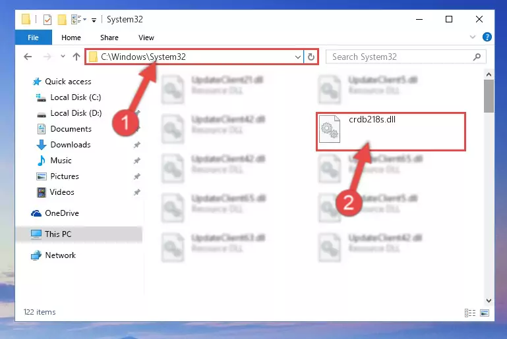The width and height of the screenshot is (507, 339).
Task: Click the 122 items status text
Action: [x=40, y=312]
